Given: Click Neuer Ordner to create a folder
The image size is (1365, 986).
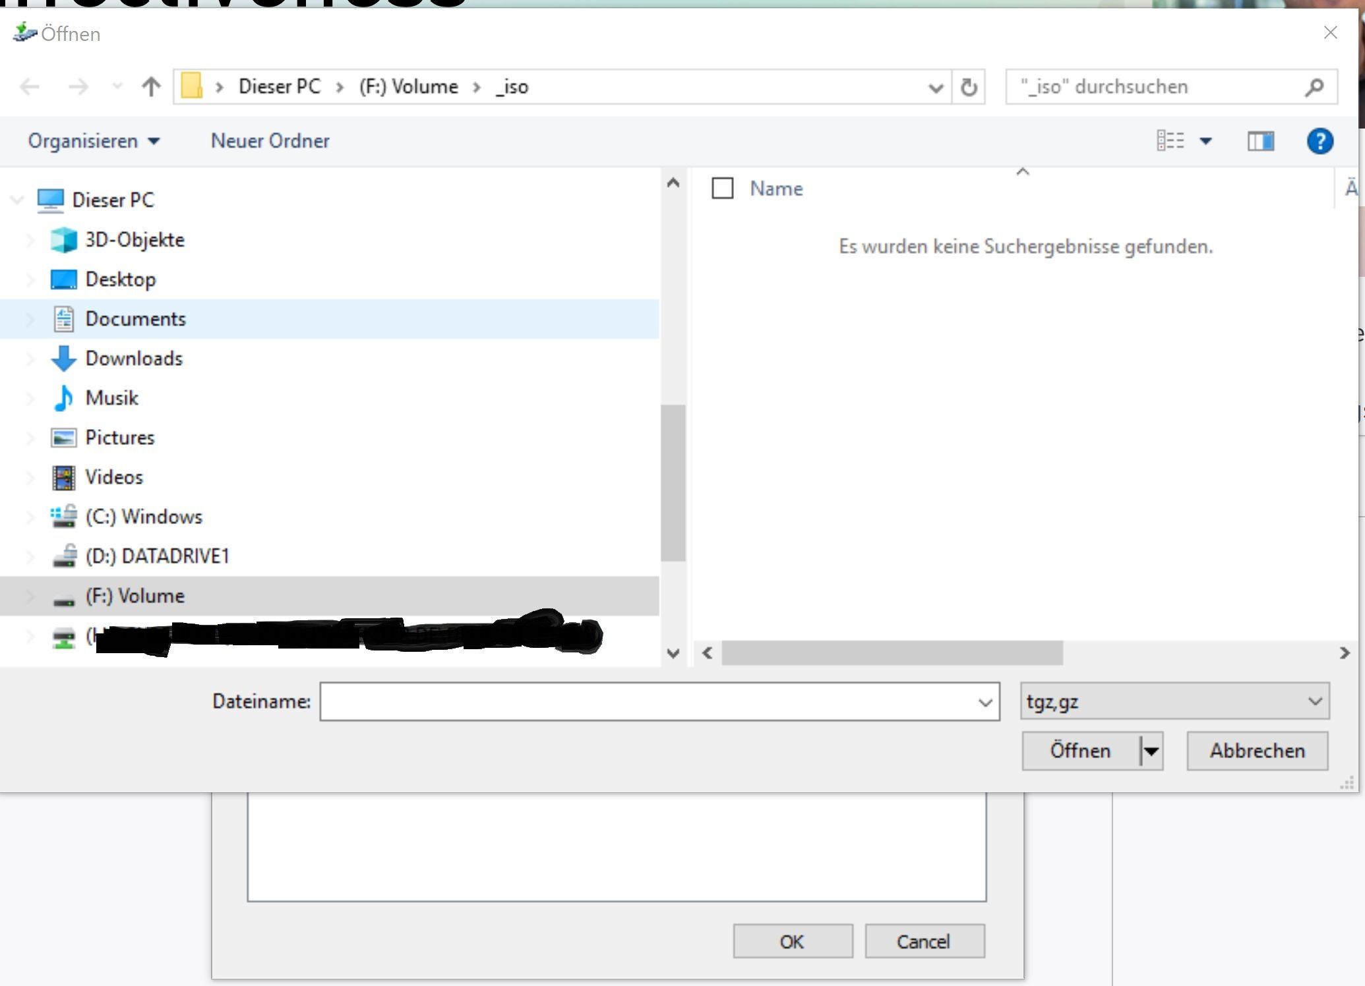Looking at the screenshot, I should pos(270,140).
